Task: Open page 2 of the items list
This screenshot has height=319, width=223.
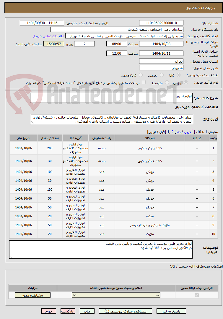Action: tap(172, 132)
